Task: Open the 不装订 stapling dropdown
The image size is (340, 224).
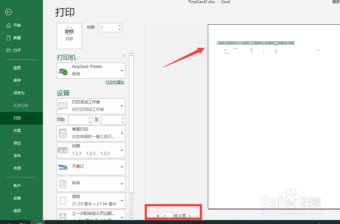Action: (x=122, y=167)
